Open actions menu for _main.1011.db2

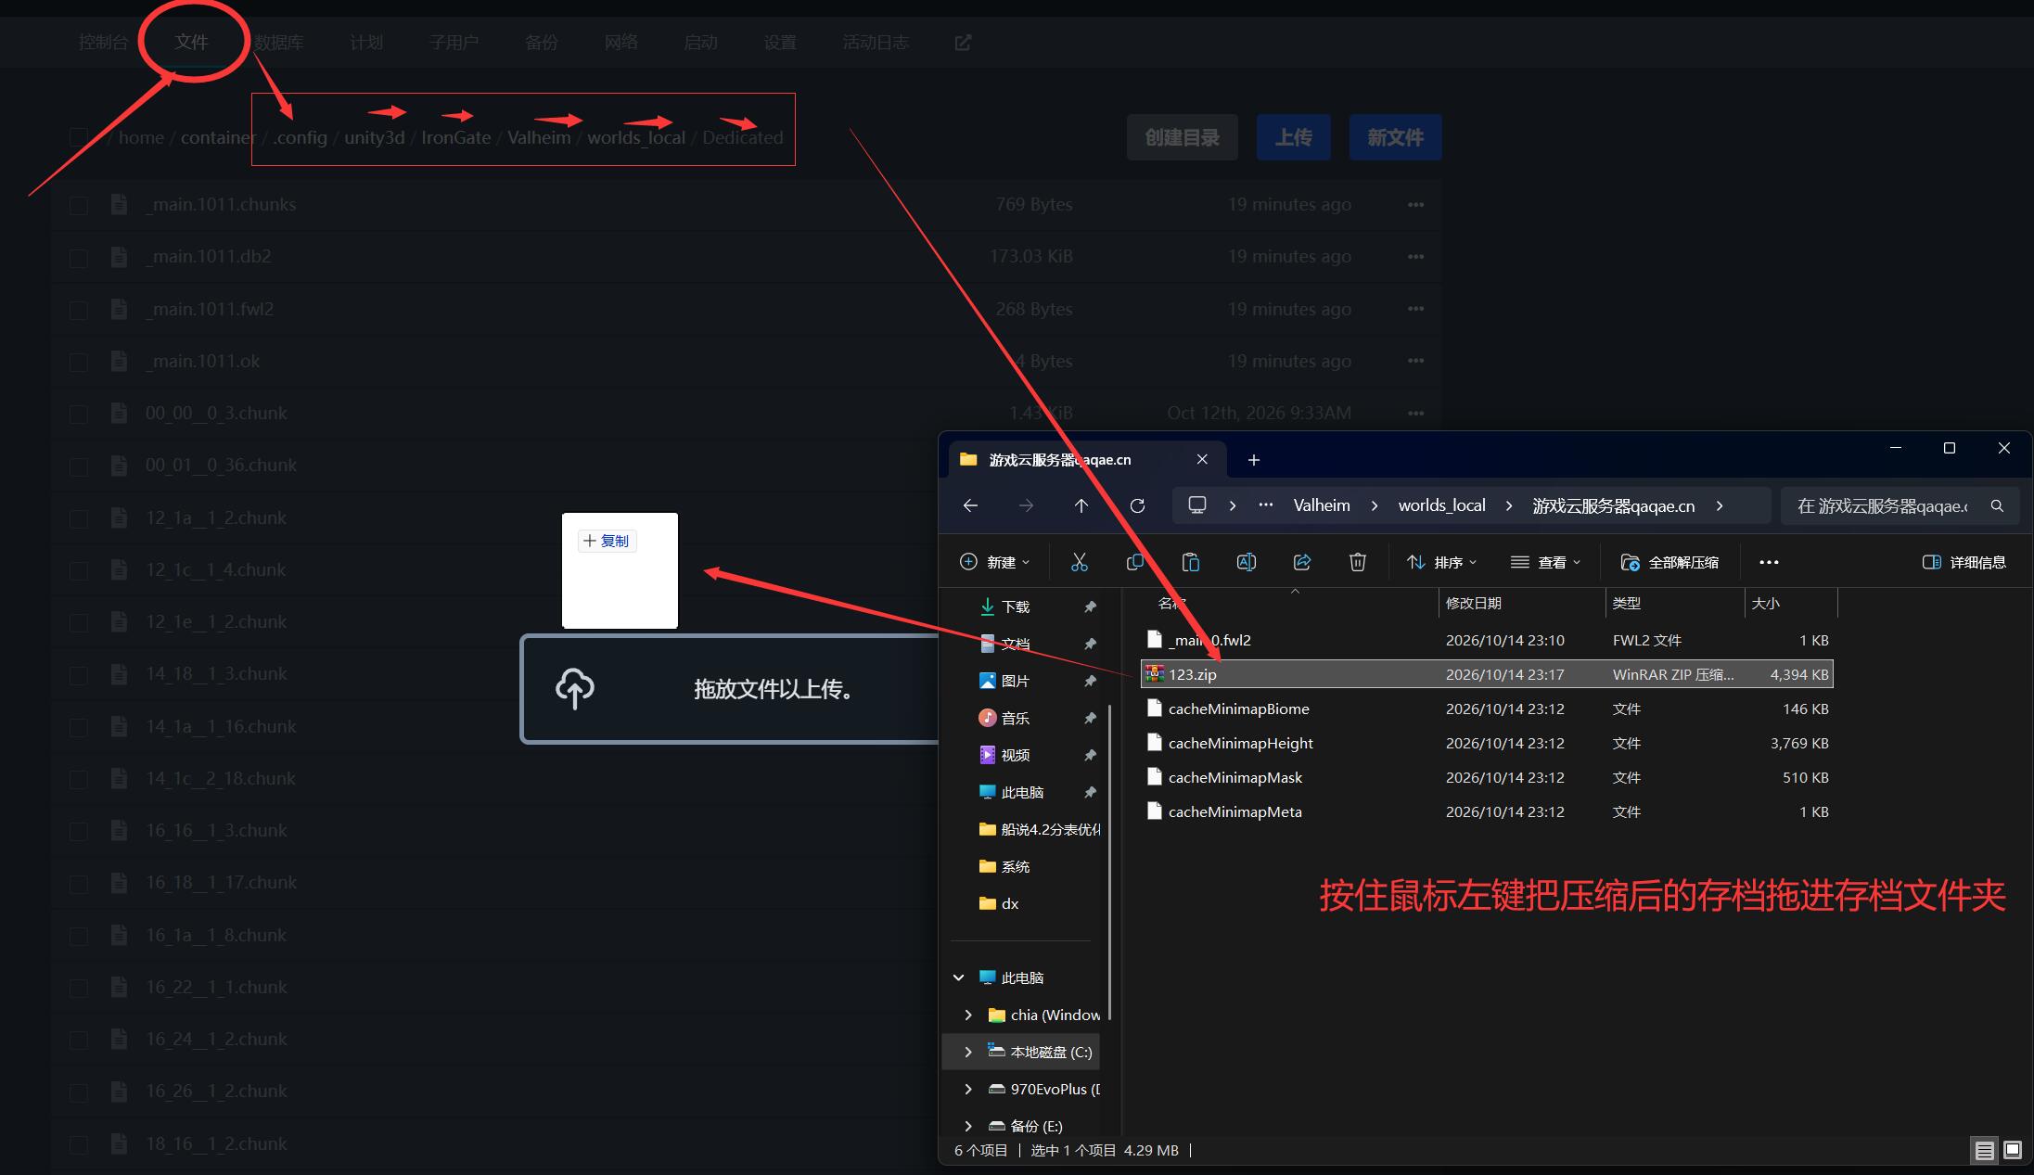tap(1415, 257)
